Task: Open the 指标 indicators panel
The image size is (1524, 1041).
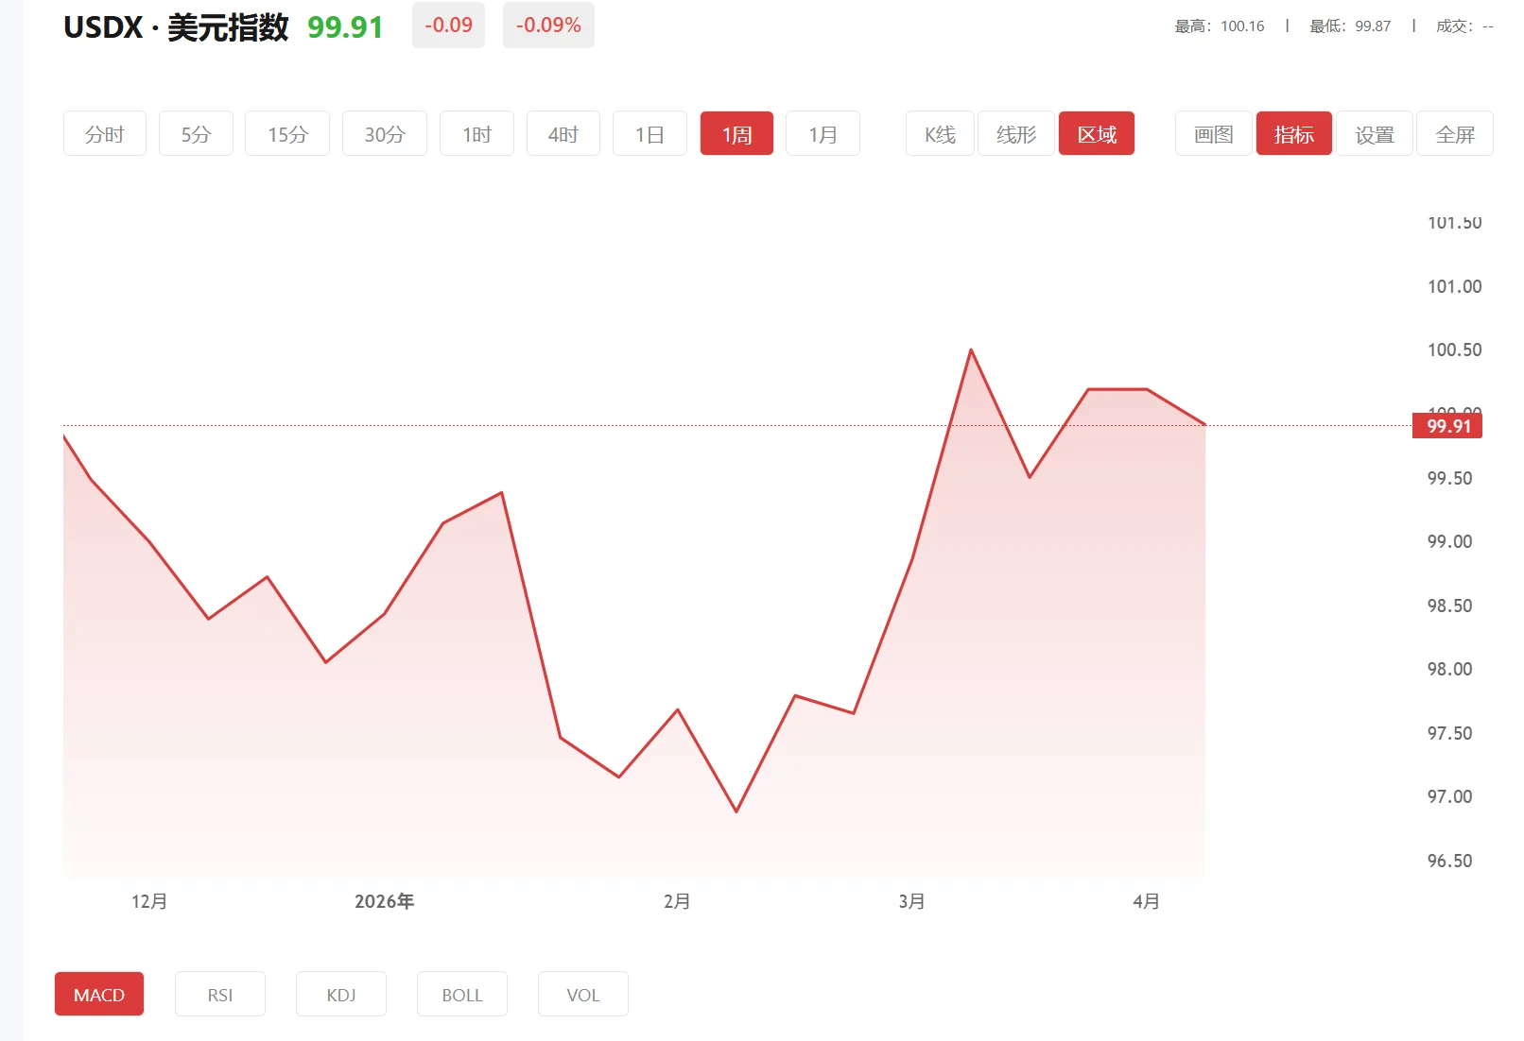Action: (x=1293, y=134)
